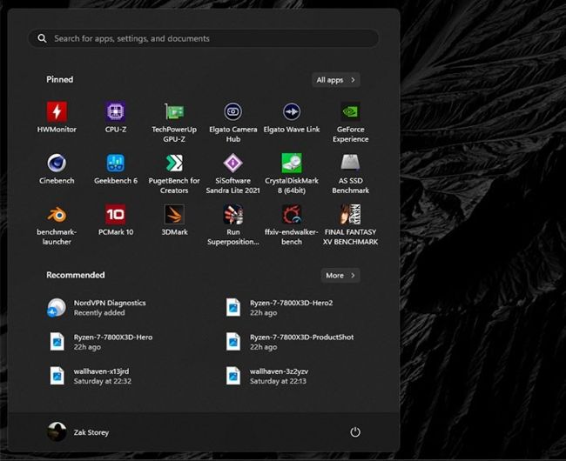Open the wallhaven-3z2yzv image file
Screen dimensions: 566x461
click(267, 377)
